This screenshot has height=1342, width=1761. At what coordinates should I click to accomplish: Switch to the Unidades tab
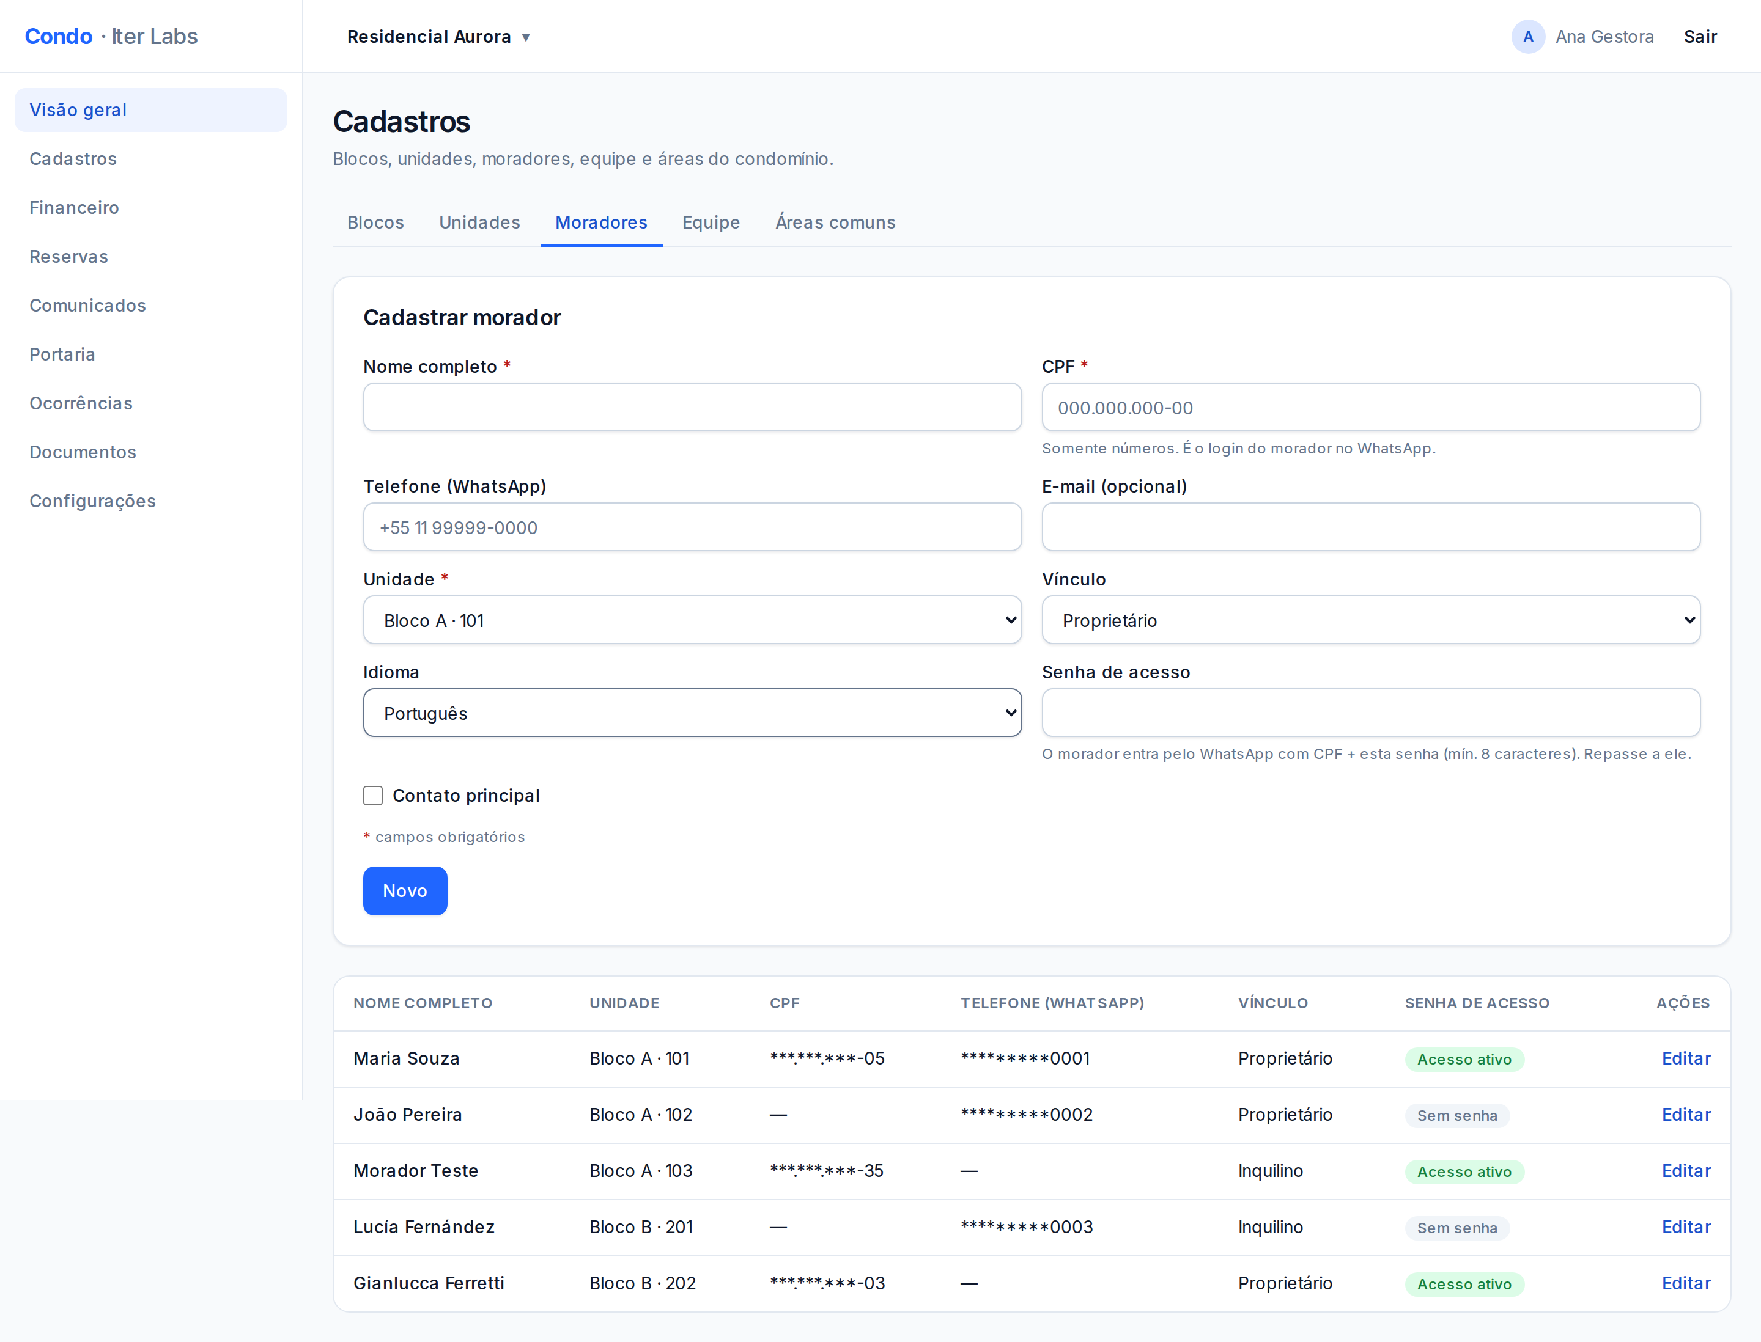pyautogui.click(x=479, y=222)
